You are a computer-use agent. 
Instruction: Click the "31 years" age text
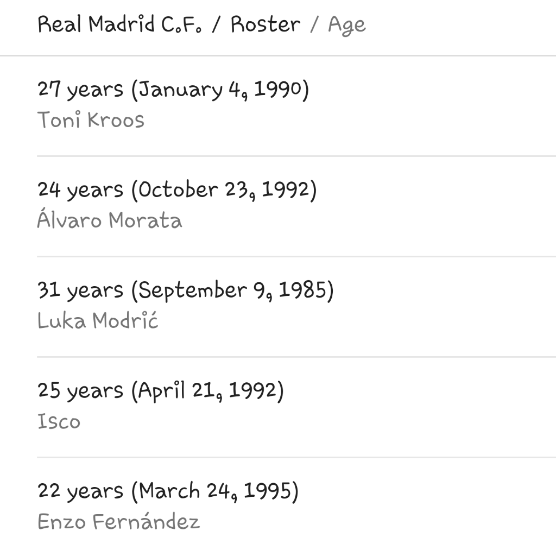[x=80, y=290]
